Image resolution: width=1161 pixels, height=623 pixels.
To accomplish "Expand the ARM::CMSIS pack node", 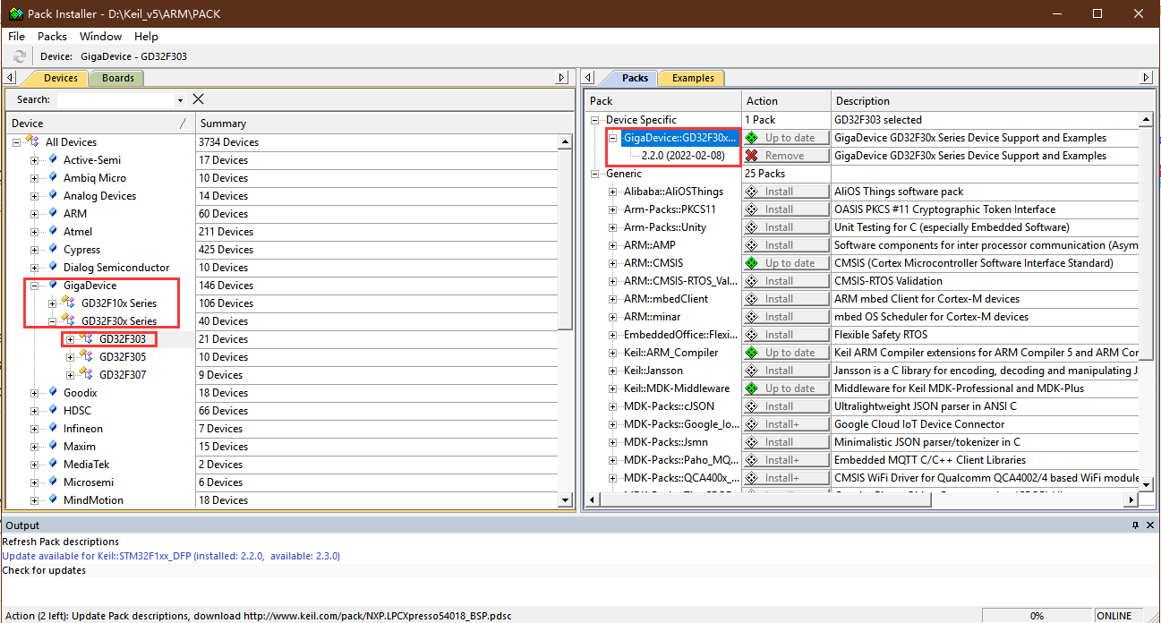I will pyautogui.click(x=614, y=263).
